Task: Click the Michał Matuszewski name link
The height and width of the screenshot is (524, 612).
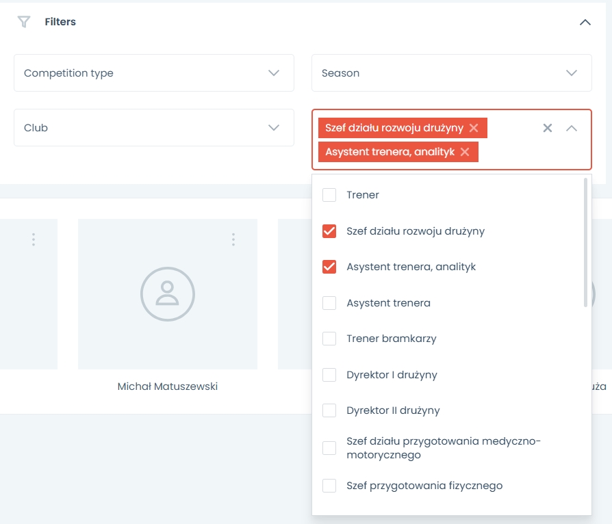Action: (x=168, y=387)
